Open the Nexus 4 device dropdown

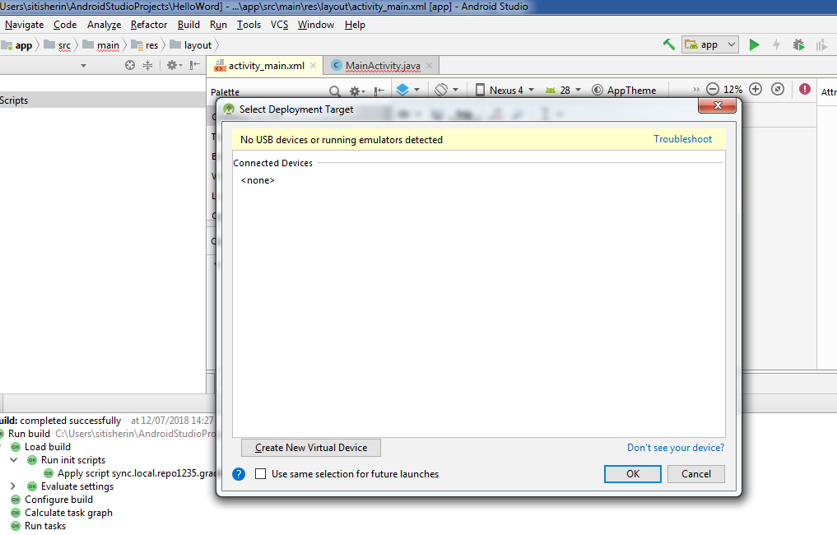click(504, 91)
